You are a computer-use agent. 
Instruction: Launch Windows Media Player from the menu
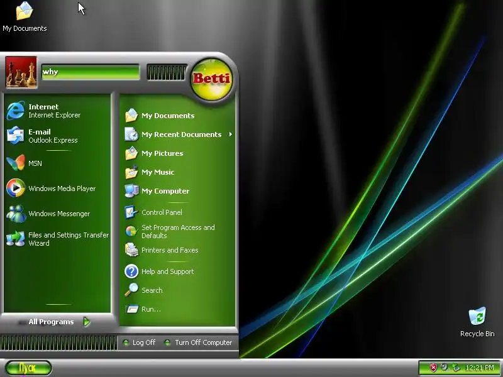pos(58,188)
